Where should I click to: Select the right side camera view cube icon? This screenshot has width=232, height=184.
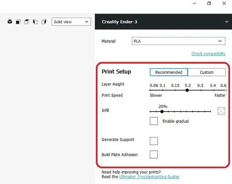[44, 22]
